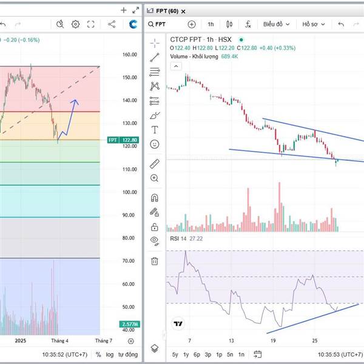This screenshot has height=364, width=364.
Task: Open the object tree layers icon
Action: click(155, 348)
